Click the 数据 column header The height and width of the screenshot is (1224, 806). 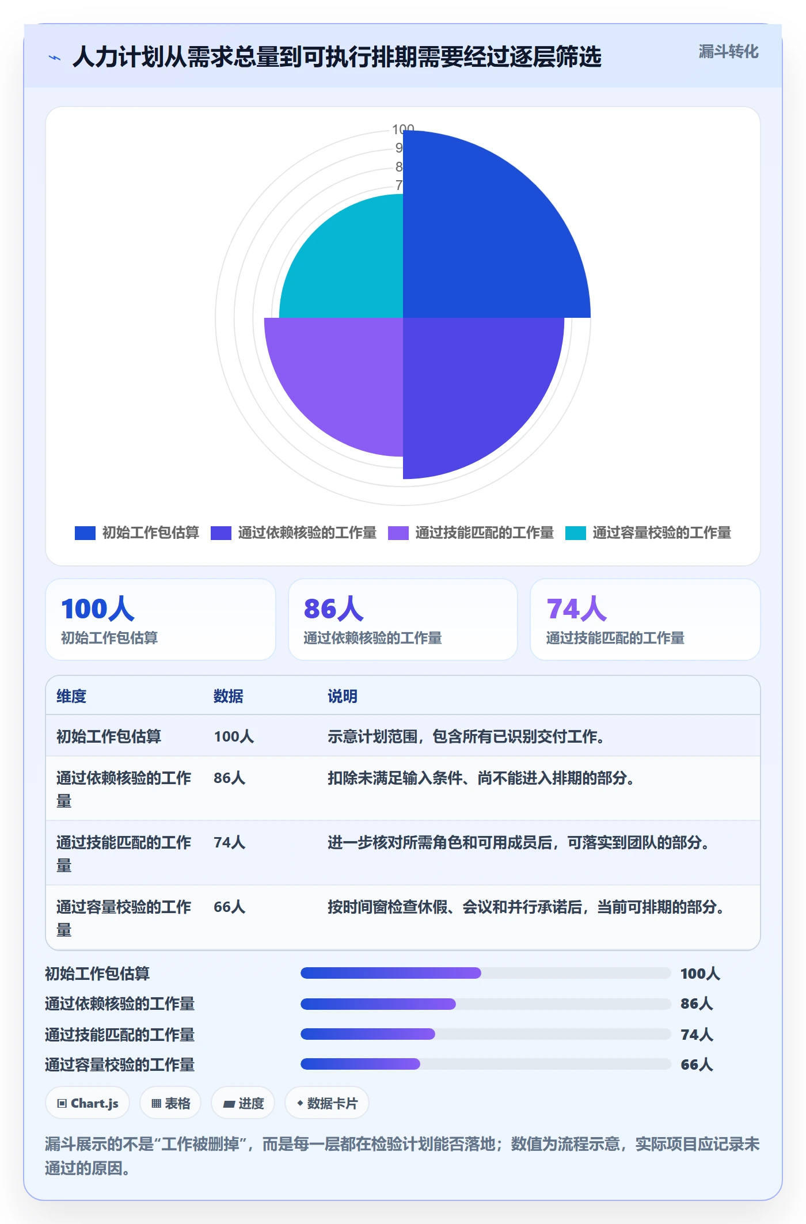point(229,696)
